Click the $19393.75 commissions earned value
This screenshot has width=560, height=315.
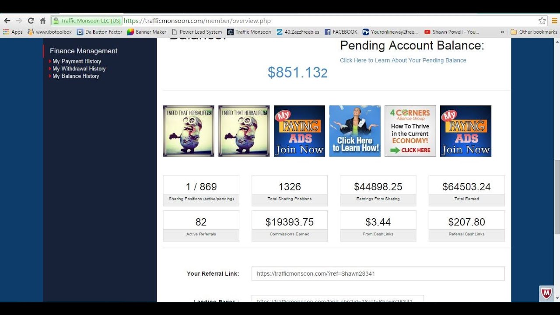(x=290, y=222)
